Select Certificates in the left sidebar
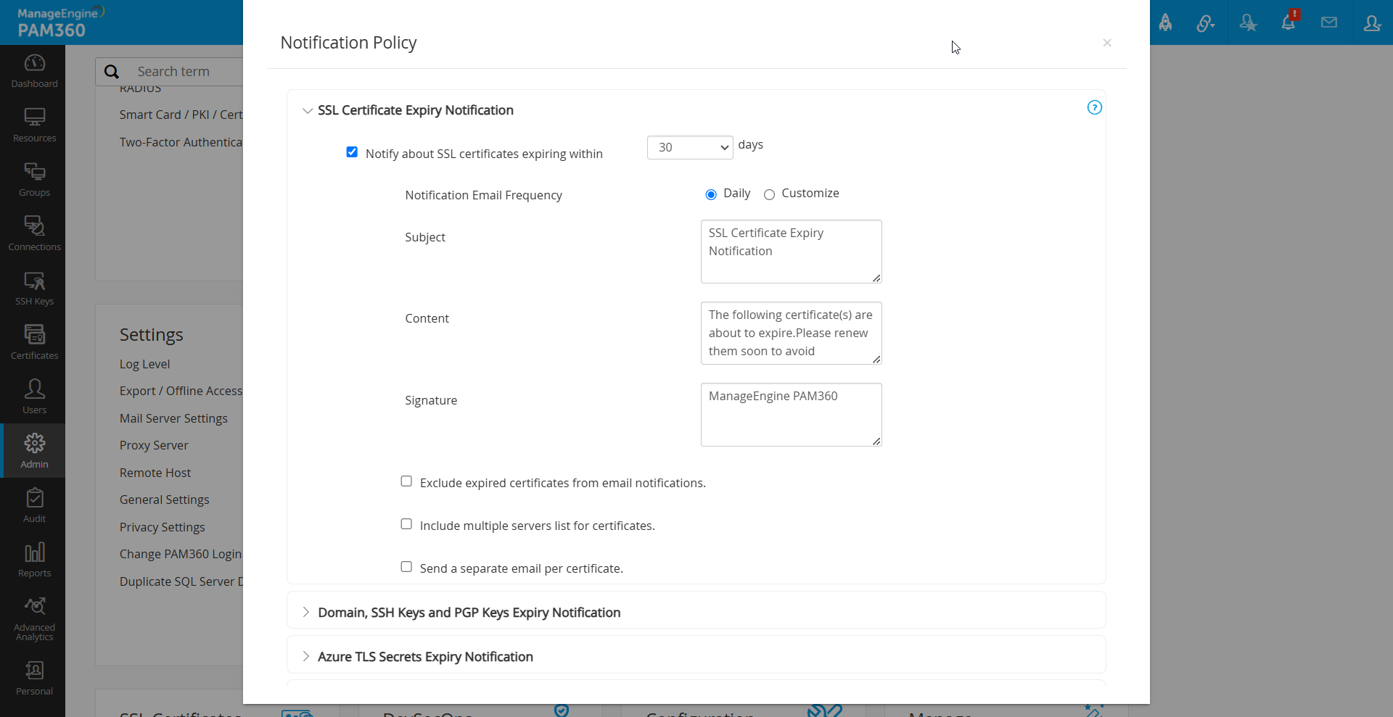The image size is (1393, 717). 34,341
